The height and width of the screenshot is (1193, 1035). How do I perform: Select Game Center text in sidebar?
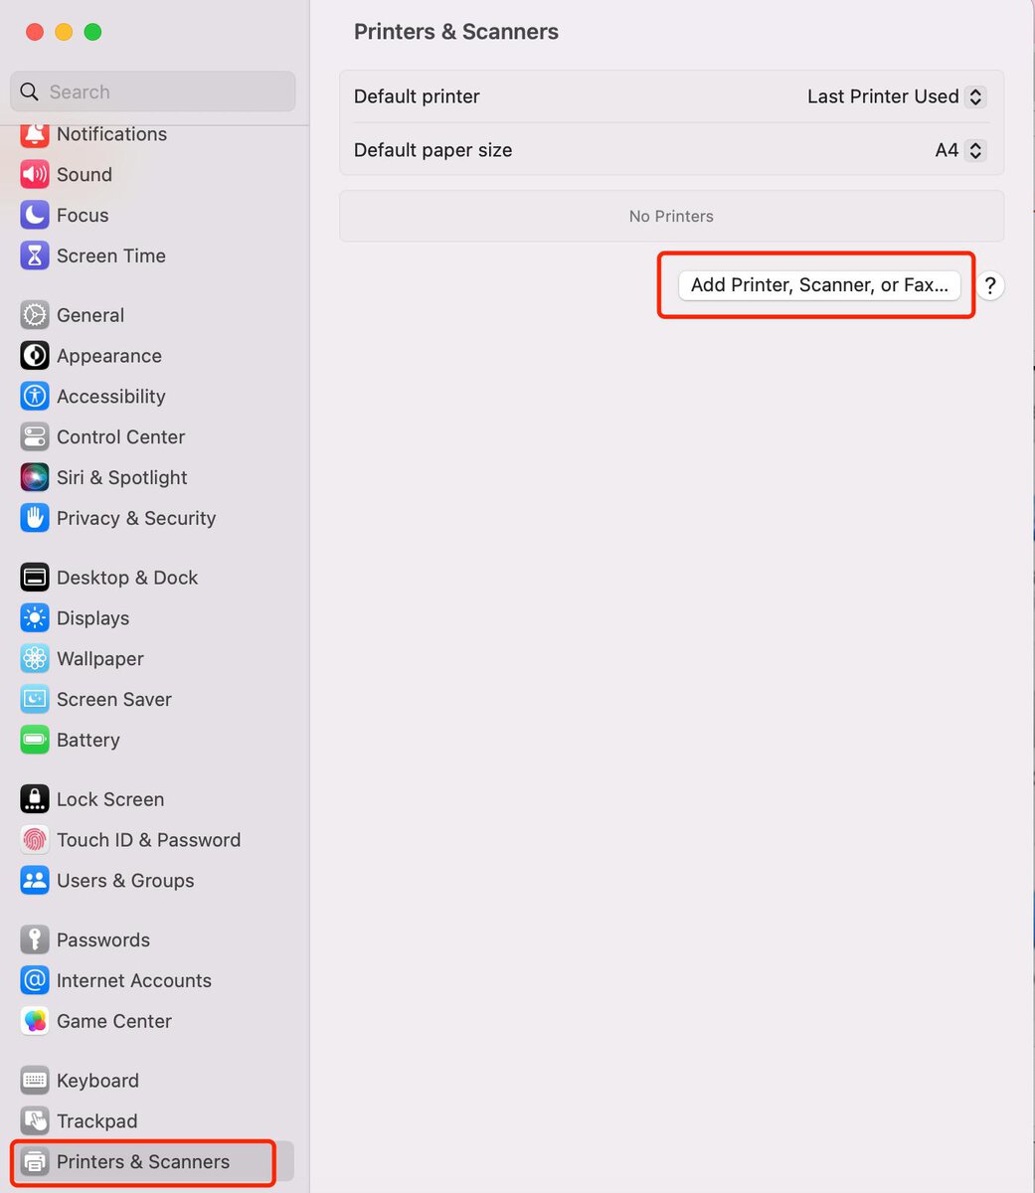click(114, 1022)
